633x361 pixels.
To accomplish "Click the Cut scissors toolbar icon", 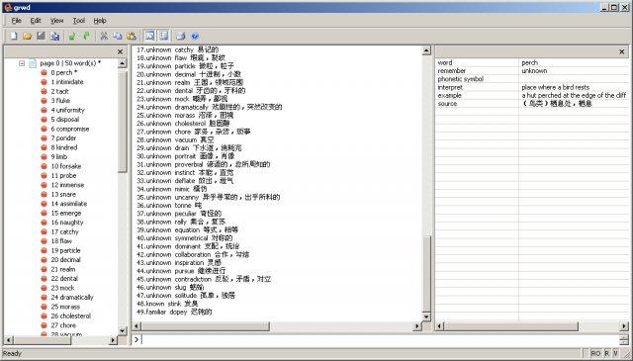I will (104, 36).
